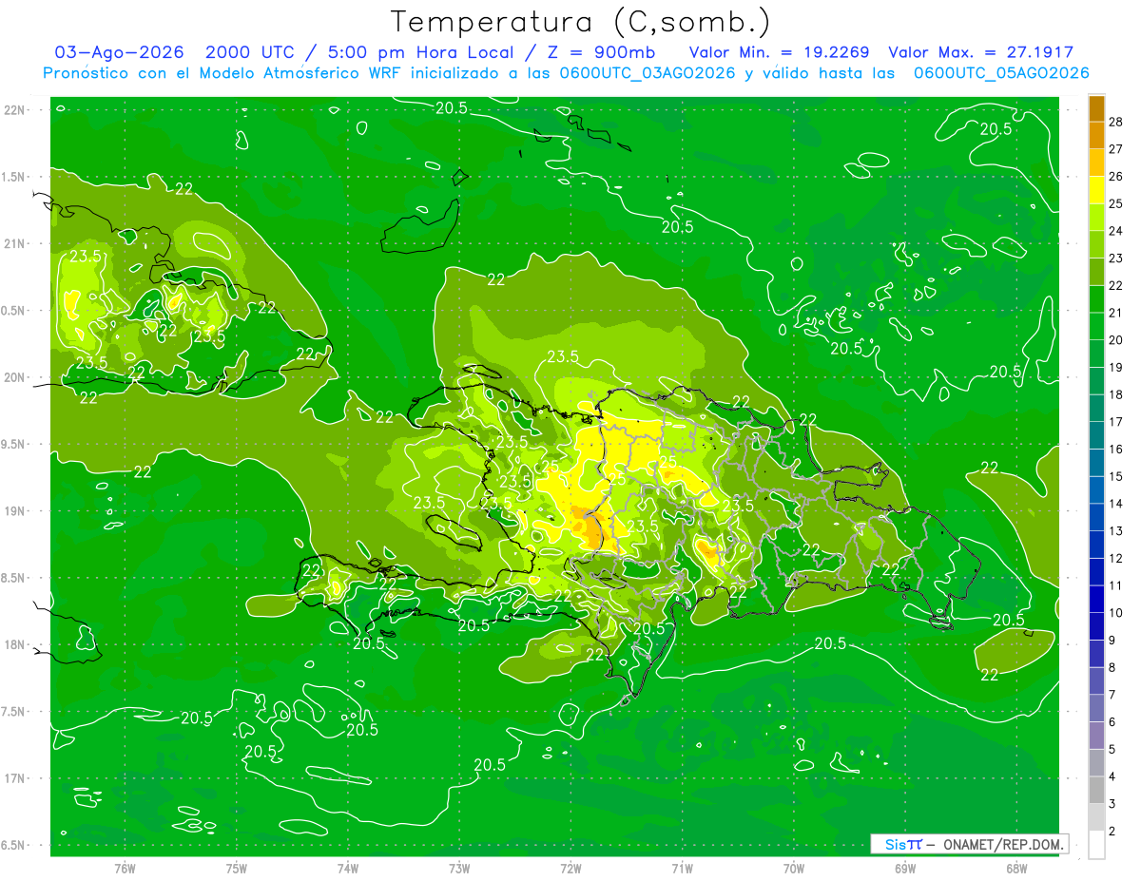Select "Valor Min. = 19.2269" text
Image resolution: width=1141 pixels, height=881 pixels.
coord(779,52)
